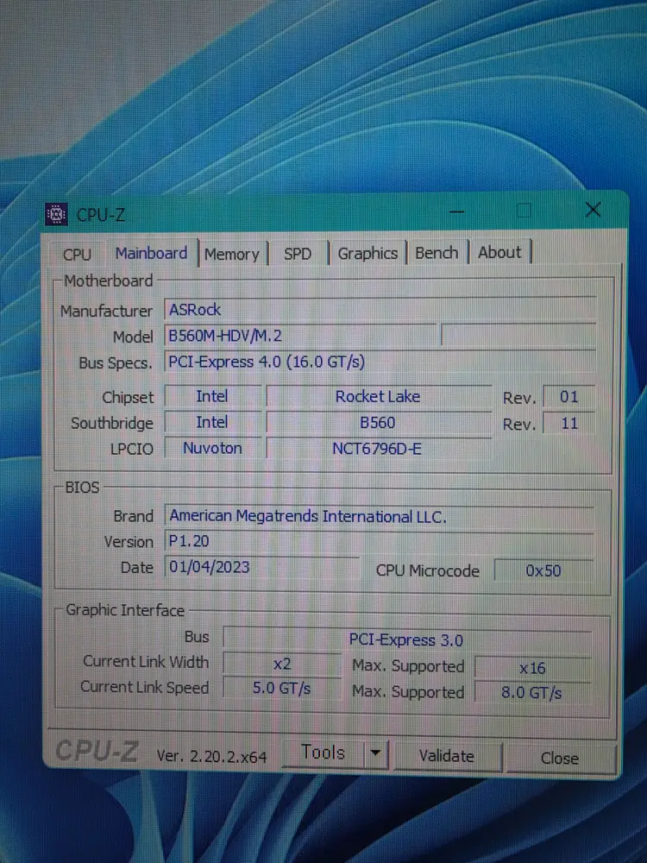Select the B560 southbridge value

click(x=379, y=423)
